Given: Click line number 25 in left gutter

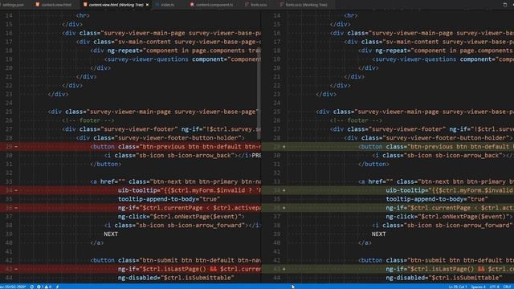Looking at the screenshot, I should click(9, 112).
